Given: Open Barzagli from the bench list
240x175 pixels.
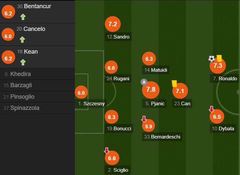Looking at the screenshot, I should point(22,85).
